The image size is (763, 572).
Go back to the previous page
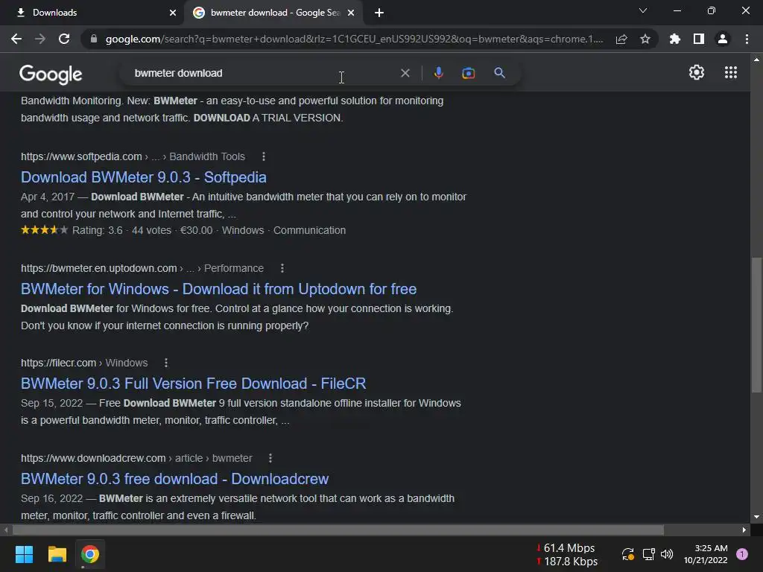click(16, 39)
